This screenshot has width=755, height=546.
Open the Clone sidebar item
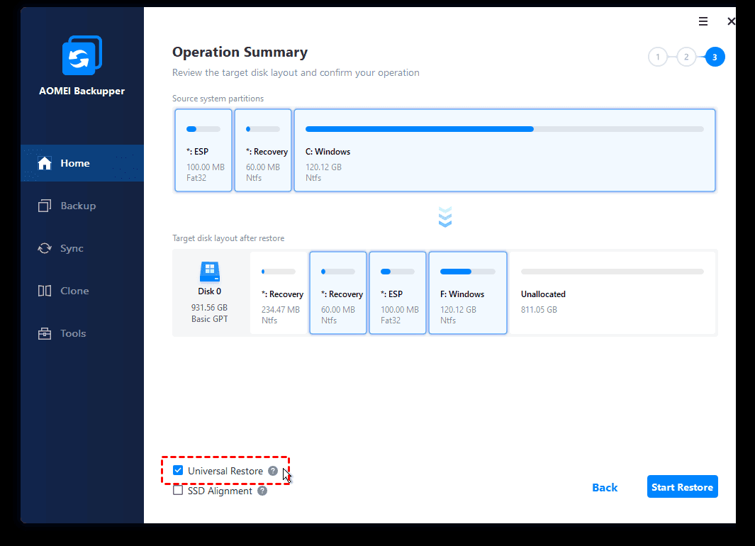[74, 291]
